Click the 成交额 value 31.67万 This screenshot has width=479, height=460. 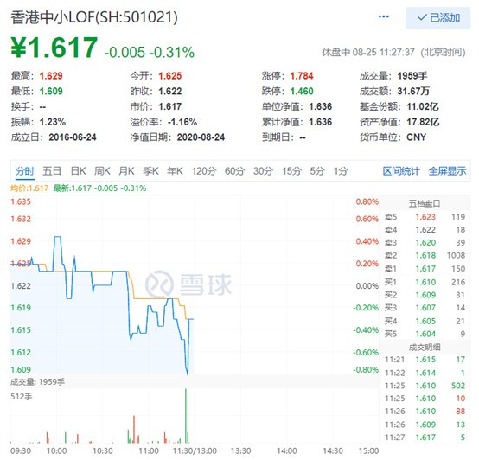click(x=413, y=91)
